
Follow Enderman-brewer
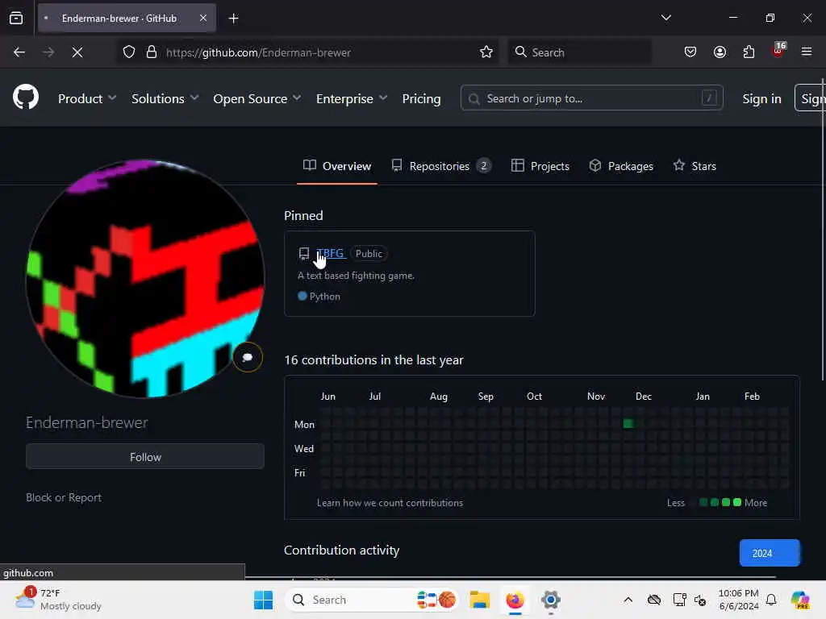tap(145, 456)
